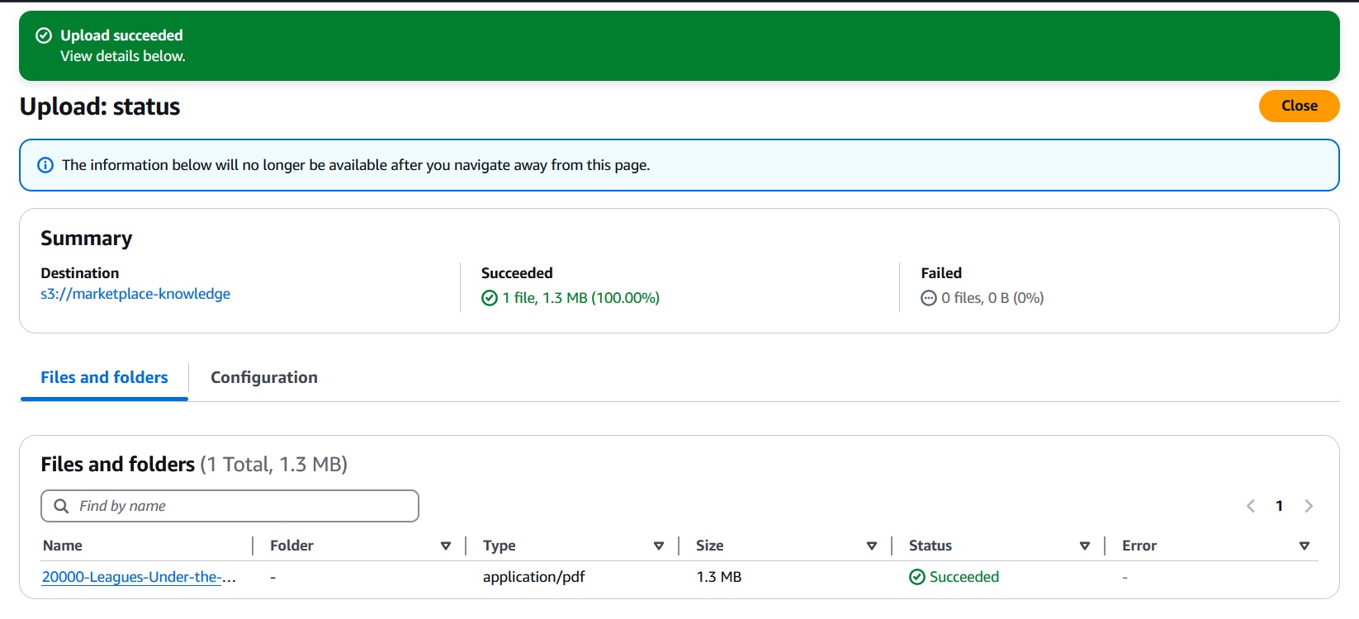Select page number 1 in pagination
Viewport: 1359px width, 619px height.
1279,506
